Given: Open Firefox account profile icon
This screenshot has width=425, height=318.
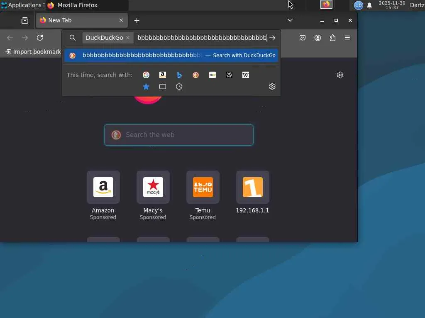Looking at the screenshot, I should 318,38.
